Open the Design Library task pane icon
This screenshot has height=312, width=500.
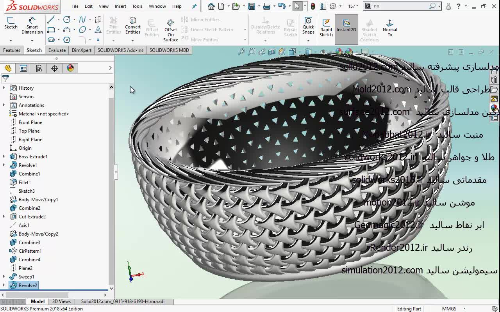pos(494,80)
